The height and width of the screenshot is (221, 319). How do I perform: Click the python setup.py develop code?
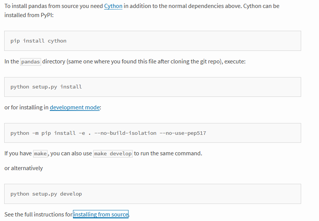tap(46, 194)
